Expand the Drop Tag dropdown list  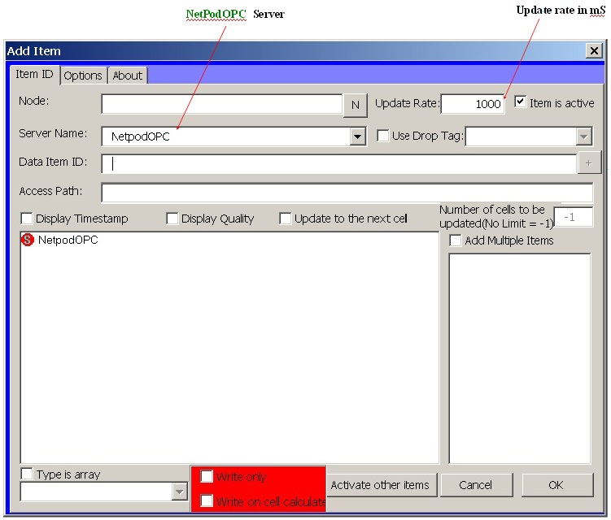click(x=583, y=136)
